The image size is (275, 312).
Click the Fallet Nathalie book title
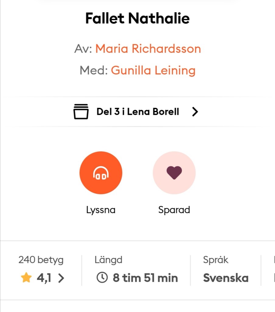[137, 18]
